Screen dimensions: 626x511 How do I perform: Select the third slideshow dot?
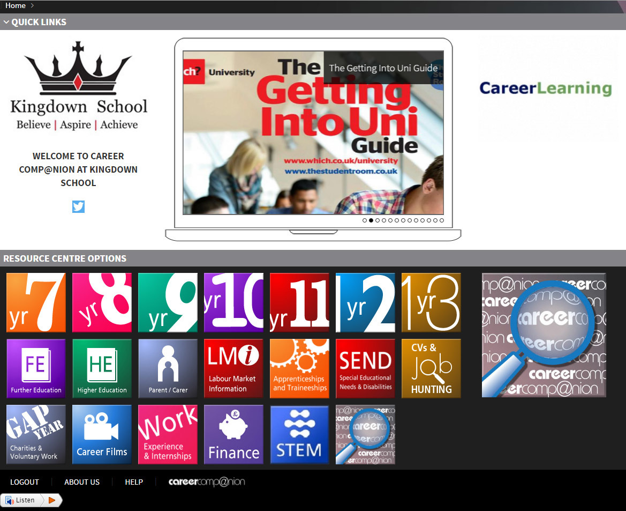pyautogui.click(x=378, y=220)
